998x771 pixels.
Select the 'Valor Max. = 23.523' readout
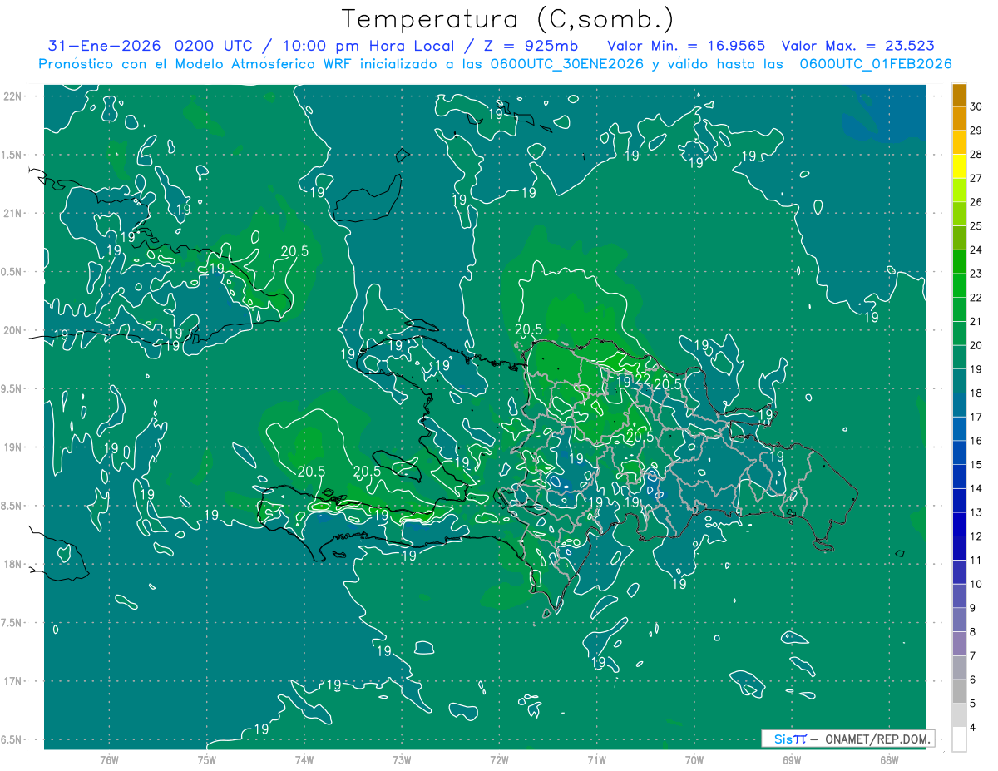click(858, 46)
